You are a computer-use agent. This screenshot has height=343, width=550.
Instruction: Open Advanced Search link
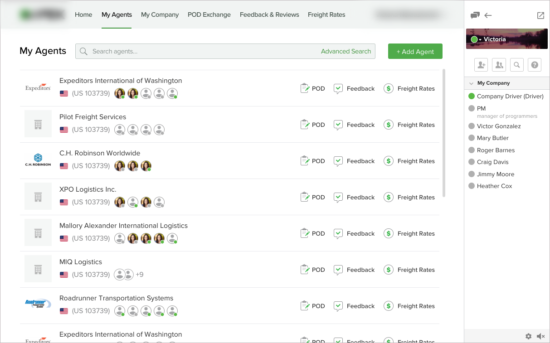point(346,51)
